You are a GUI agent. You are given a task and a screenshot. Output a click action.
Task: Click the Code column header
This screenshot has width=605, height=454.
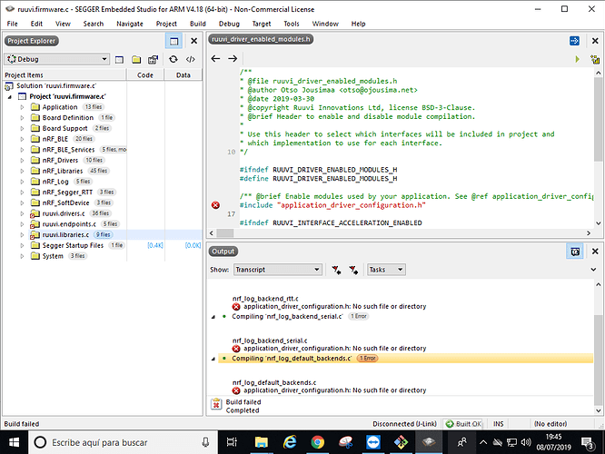[x=145, y=74]
